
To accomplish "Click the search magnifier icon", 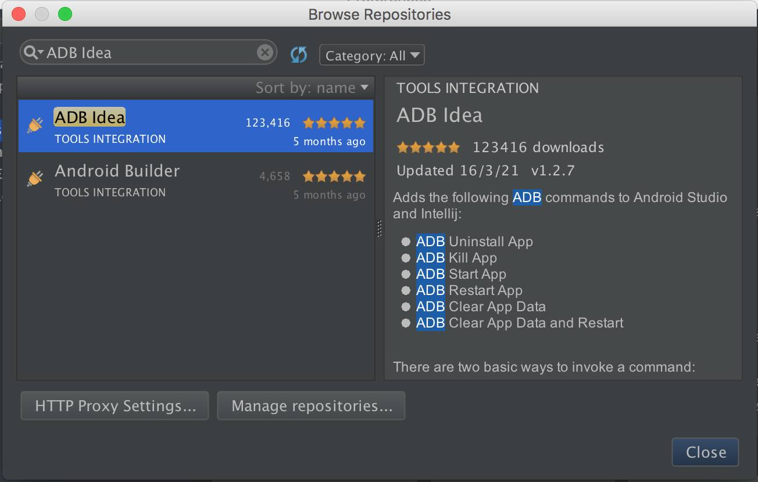I will coord(30,52).
